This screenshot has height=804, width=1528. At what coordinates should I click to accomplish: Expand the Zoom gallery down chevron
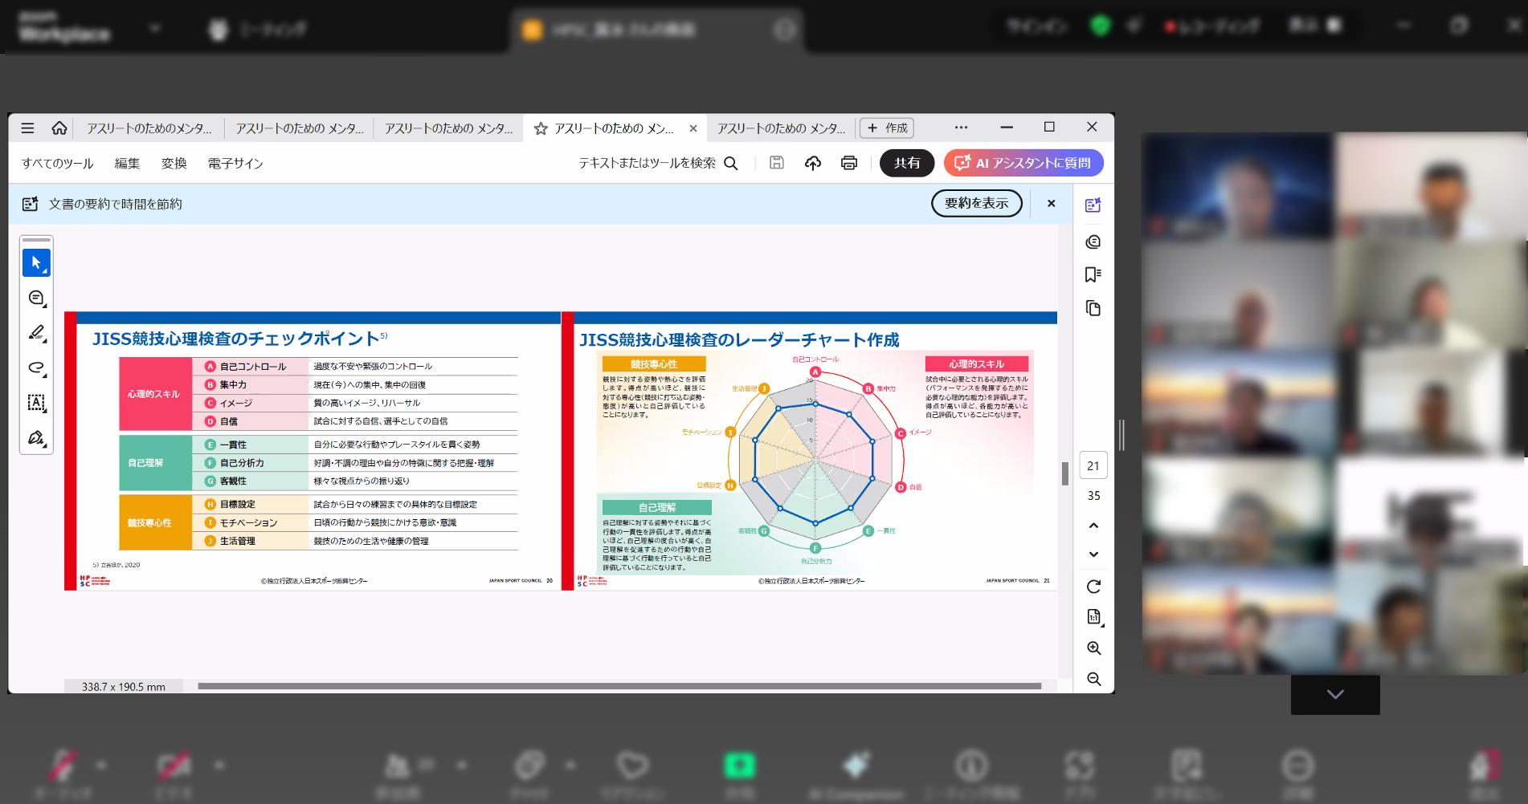(x=1335, y=695)
